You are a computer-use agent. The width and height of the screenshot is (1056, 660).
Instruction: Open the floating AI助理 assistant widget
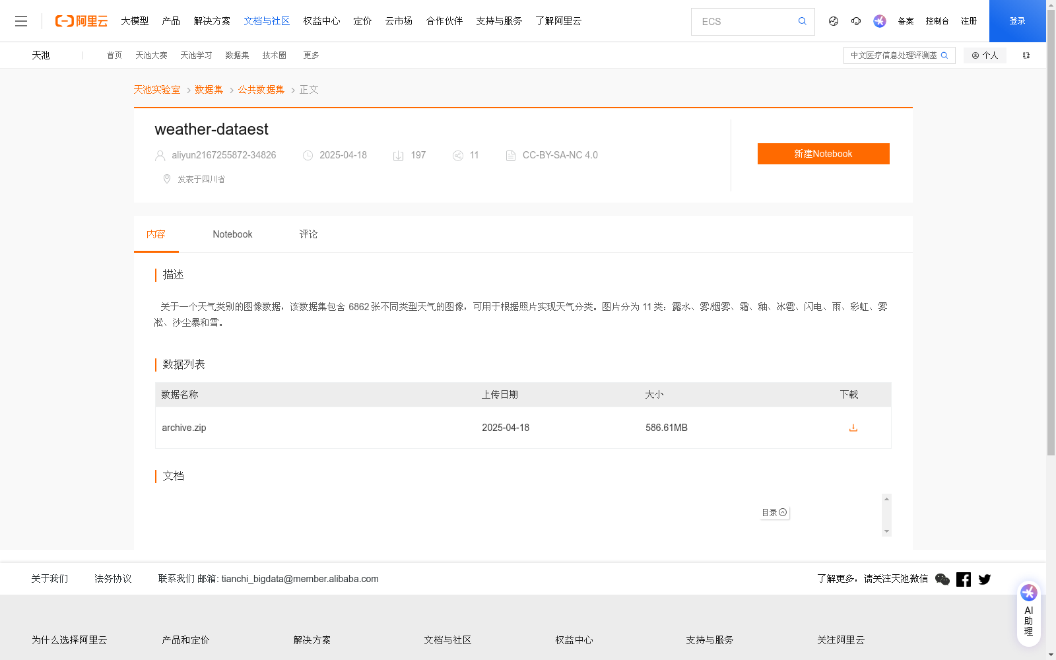coord(1029,613)
